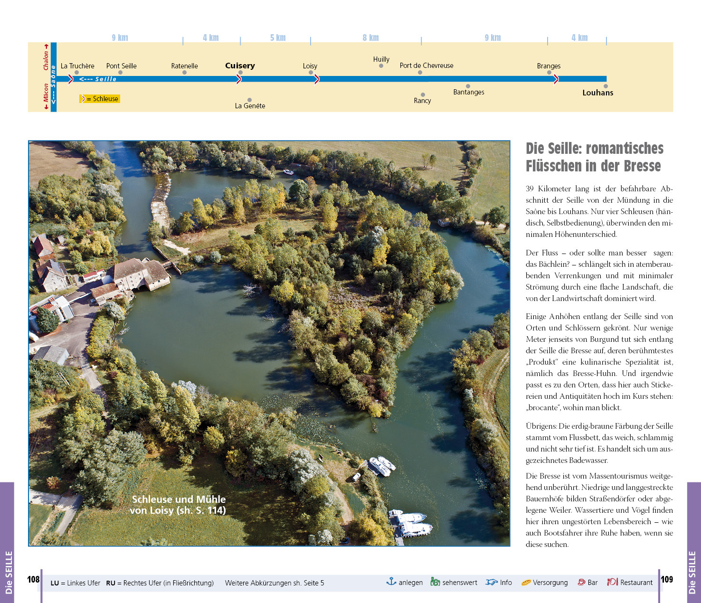Click the gray dot marking Huilly
This screenshot has height=603, width=701.
pyautogui.click(x=381, y=66)
